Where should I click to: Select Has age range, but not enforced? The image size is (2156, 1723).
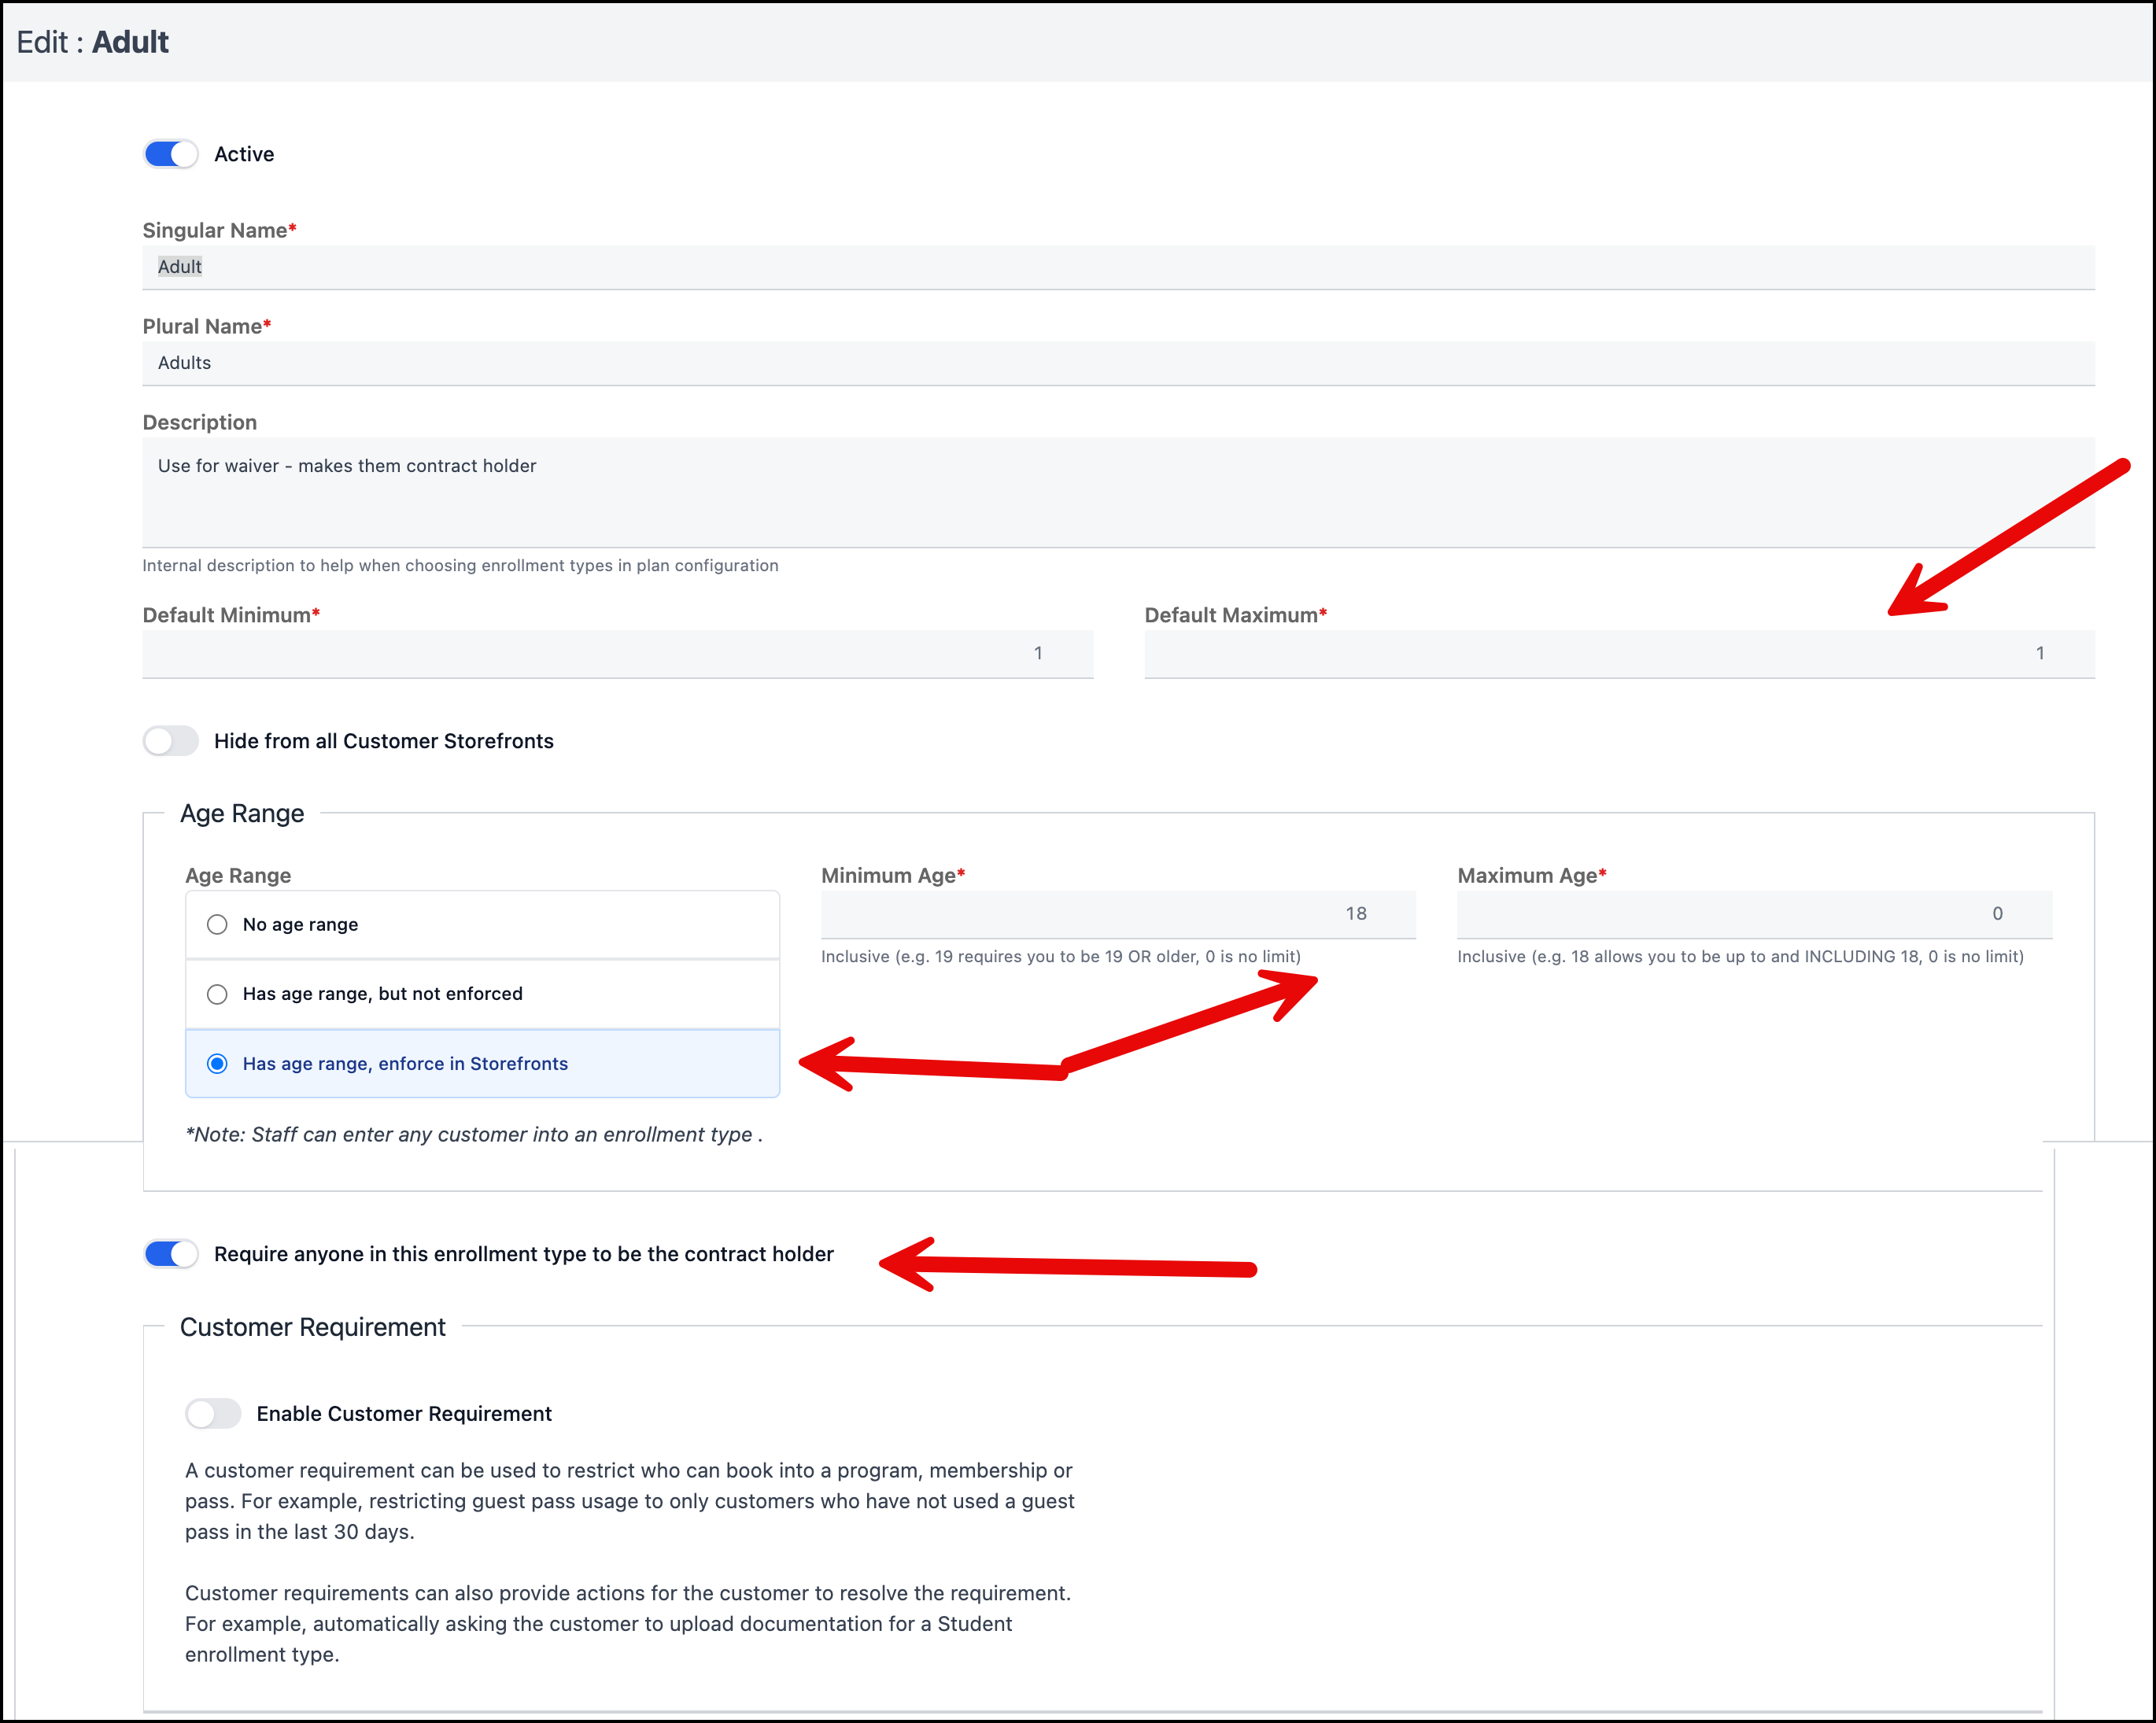217,994
